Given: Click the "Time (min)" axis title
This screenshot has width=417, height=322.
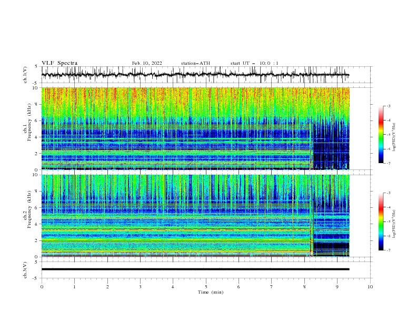Looking at the screenshot, I should tap(211, 292).
